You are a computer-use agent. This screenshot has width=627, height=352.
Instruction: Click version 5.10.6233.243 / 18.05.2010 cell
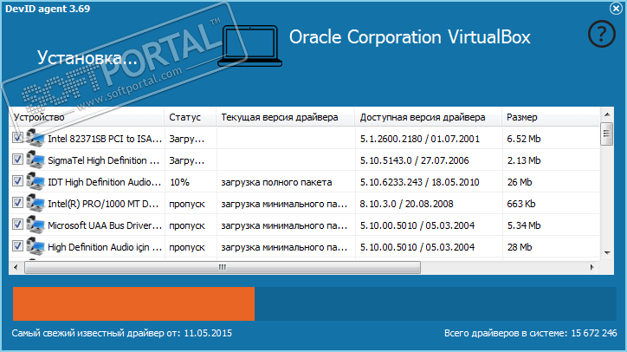[x=419, y=182]
